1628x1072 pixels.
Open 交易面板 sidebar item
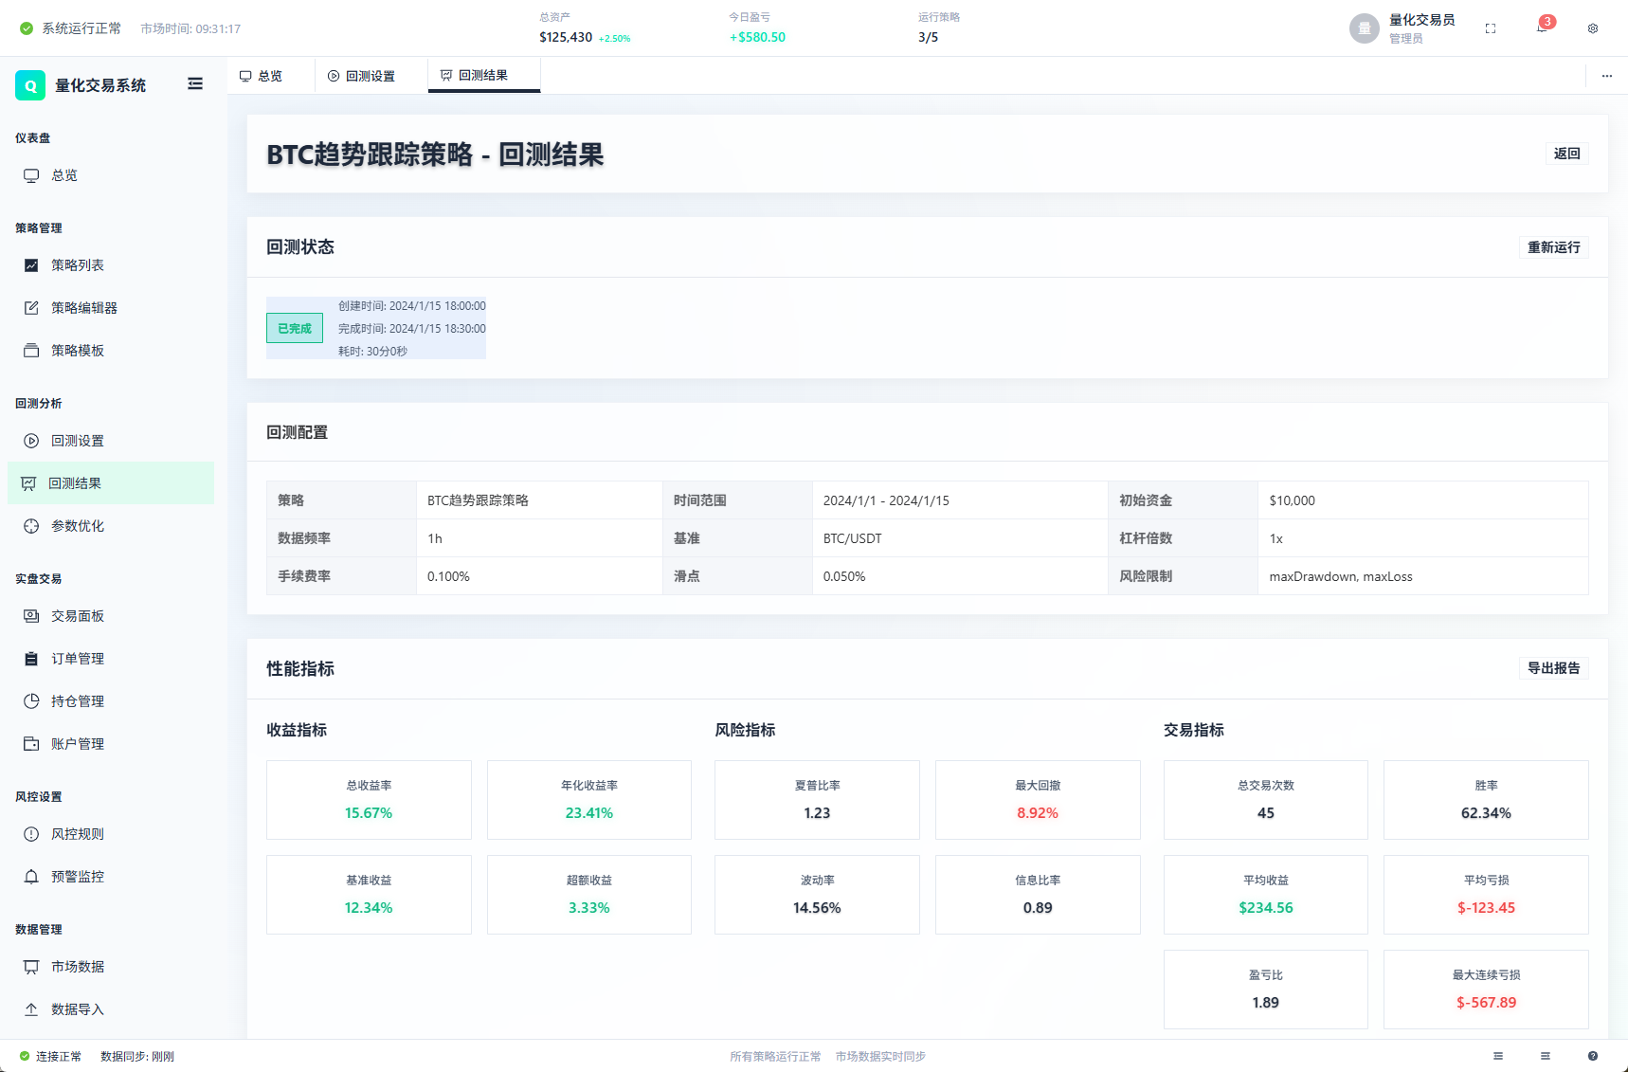click(111, 616)
